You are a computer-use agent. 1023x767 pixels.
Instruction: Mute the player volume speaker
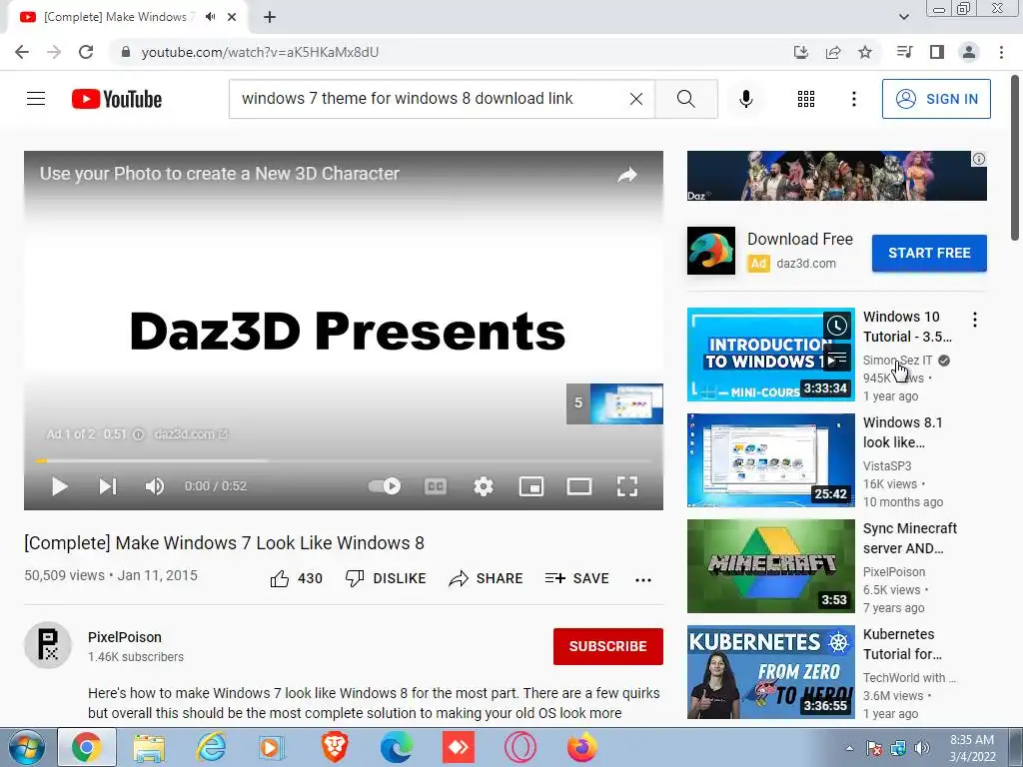click(155, 486)
